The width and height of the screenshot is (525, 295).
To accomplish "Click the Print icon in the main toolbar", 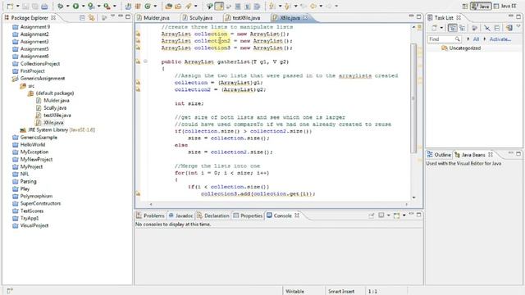I will click(44, 6).
